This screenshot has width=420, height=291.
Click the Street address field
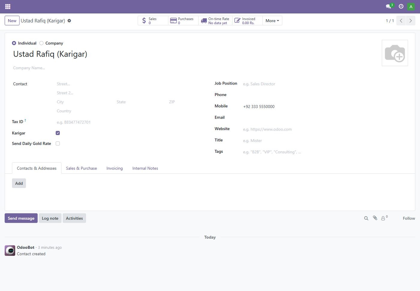(131, 84)
